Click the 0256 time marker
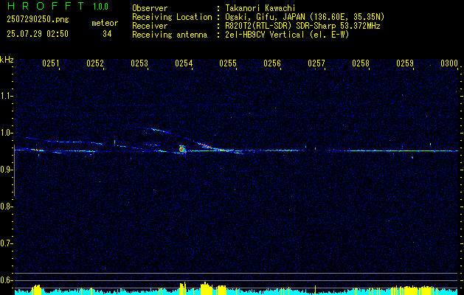Viewport: 464px width, 295px height. pos(272,63)
